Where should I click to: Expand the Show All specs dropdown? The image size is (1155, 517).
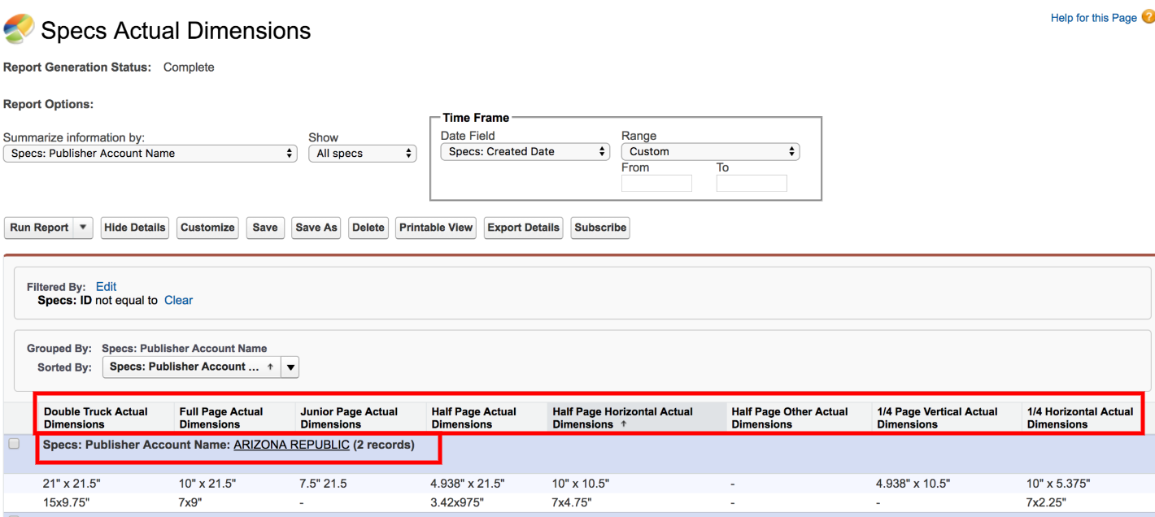[362, 154]
